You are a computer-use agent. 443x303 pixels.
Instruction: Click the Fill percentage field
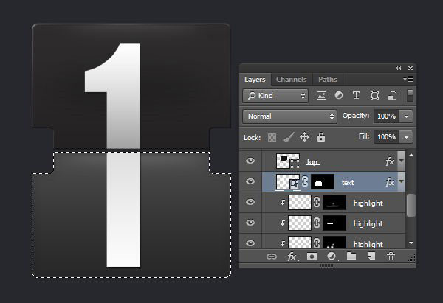click(385, 137)
